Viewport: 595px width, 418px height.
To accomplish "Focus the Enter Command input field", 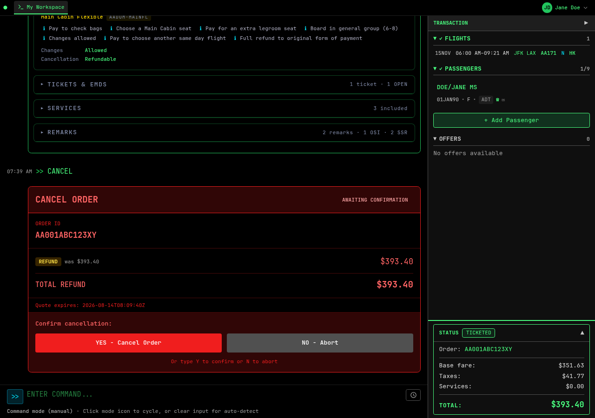I will coord(214,395).
